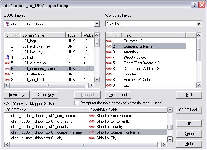
Task: Click the Field column header
Action: coord(154,35)
